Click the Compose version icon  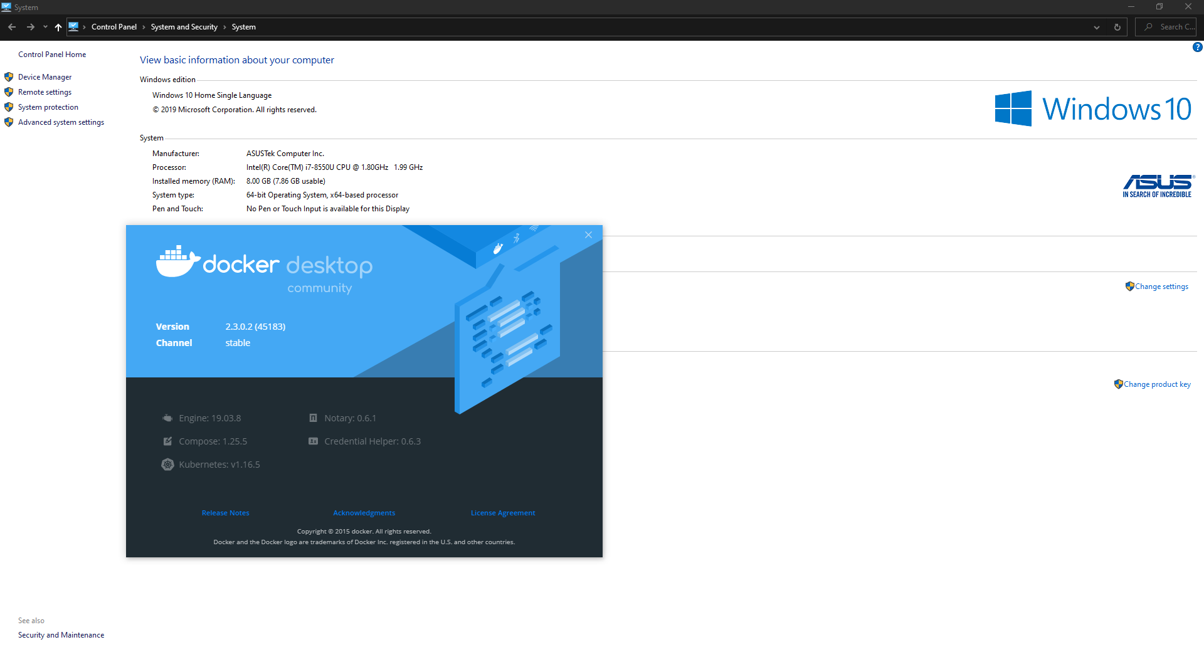click(167, 441)
